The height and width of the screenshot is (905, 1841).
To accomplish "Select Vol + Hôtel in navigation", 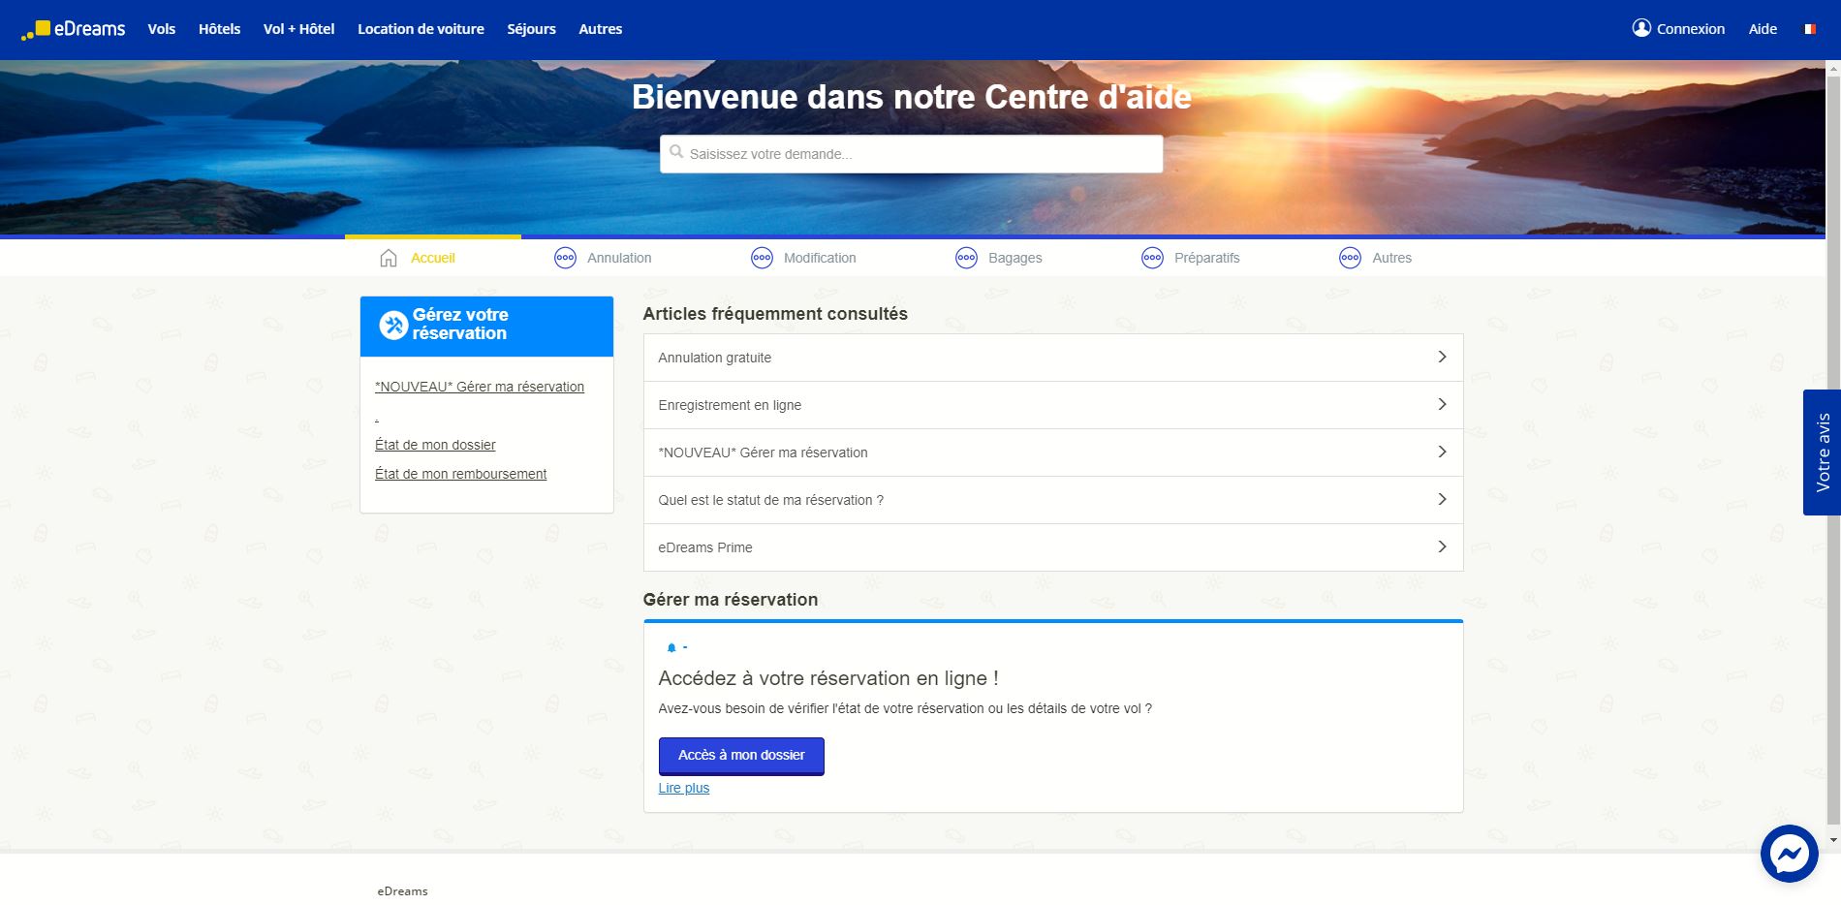I will point(298,29).
